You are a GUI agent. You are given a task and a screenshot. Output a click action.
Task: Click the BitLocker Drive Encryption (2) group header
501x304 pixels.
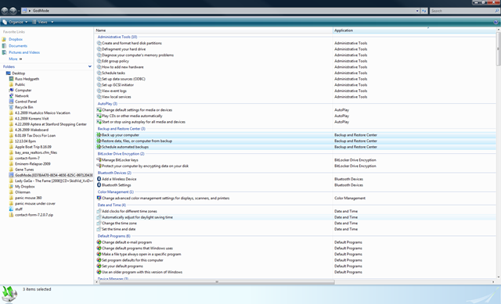pos(121,154)
